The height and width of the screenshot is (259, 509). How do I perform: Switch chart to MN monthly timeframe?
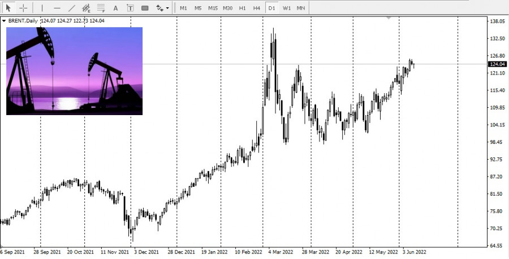301,8
